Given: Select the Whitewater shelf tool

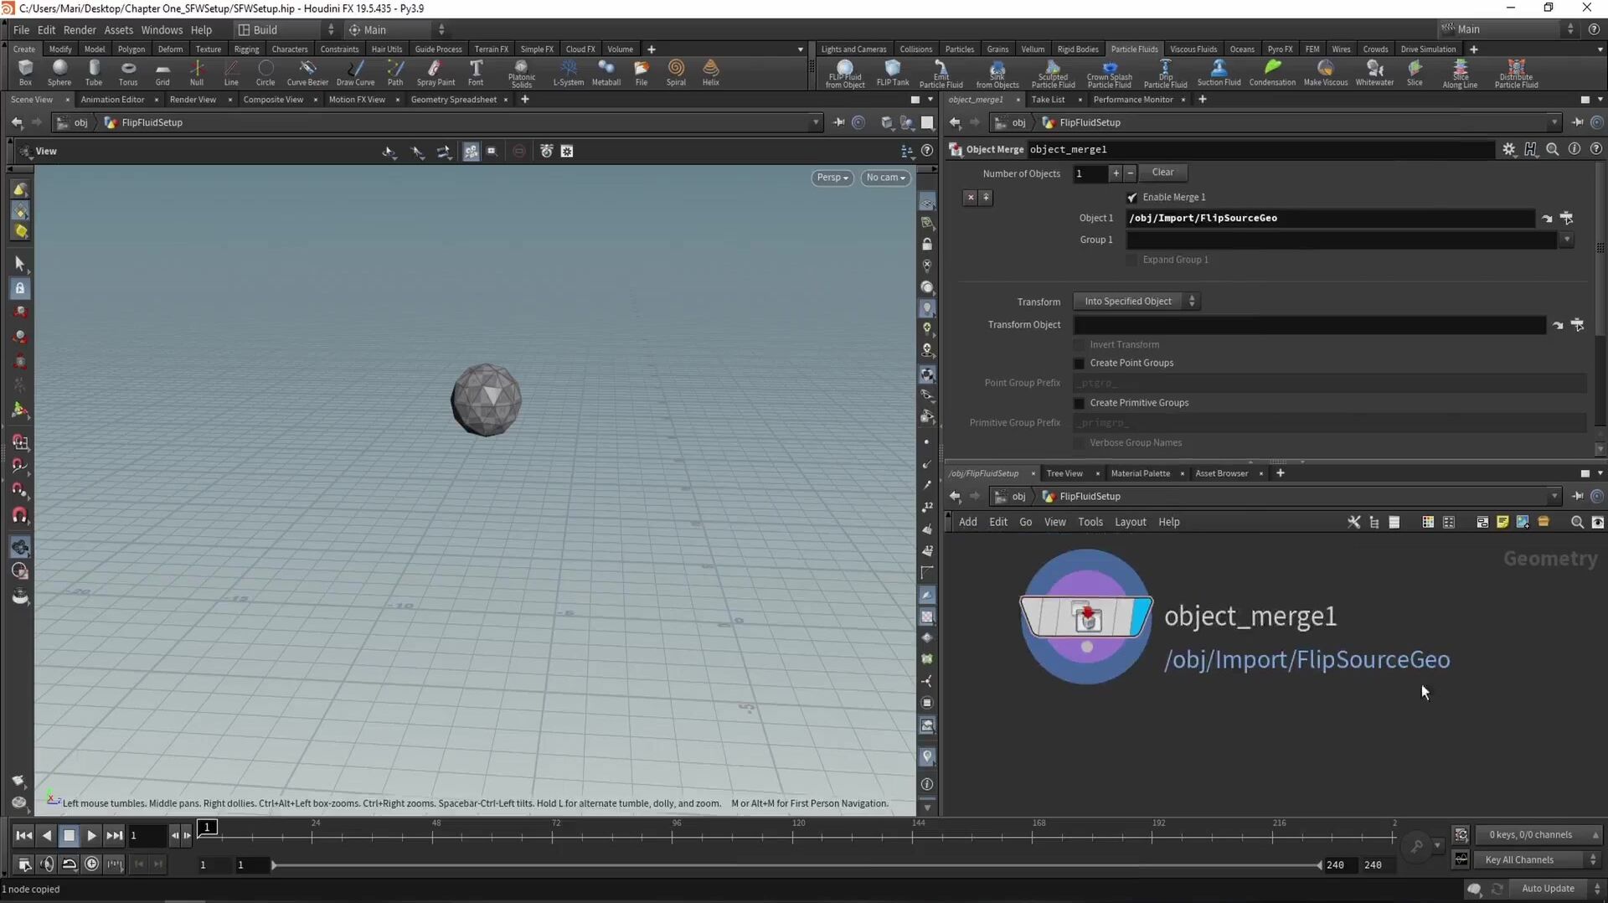Looking at the screenshot, I should (1373, 72).
